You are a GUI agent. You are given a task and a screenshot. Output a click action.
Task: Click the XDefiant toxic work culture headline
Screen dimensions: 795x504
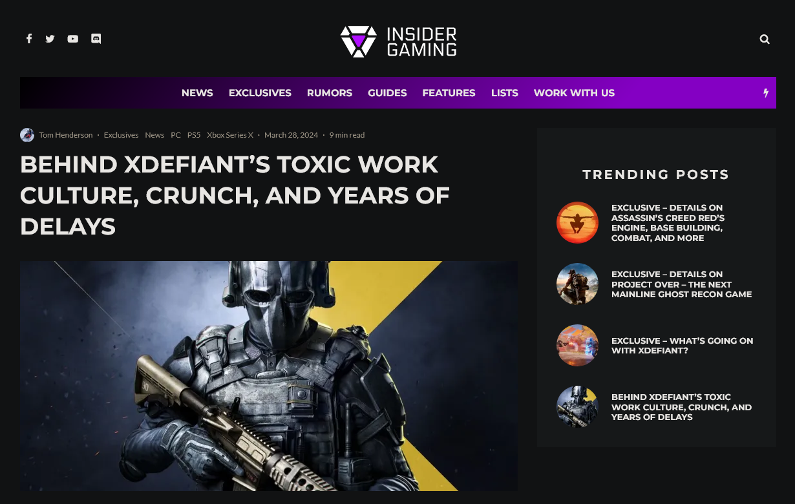click(x=235, y=195)
